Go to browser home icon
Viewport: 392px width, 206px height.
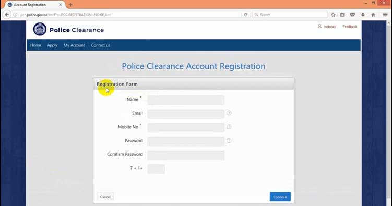pyautogui.click(x=373, y=15)
